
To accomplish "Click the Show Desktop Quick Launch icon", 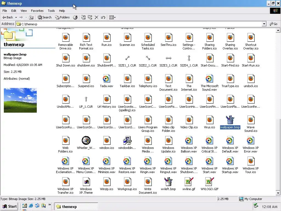I will click(x=24, y=206).
